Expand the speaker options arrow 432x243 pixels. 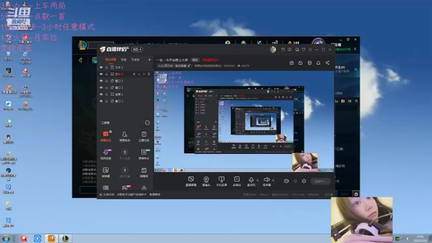click(273, 180)
